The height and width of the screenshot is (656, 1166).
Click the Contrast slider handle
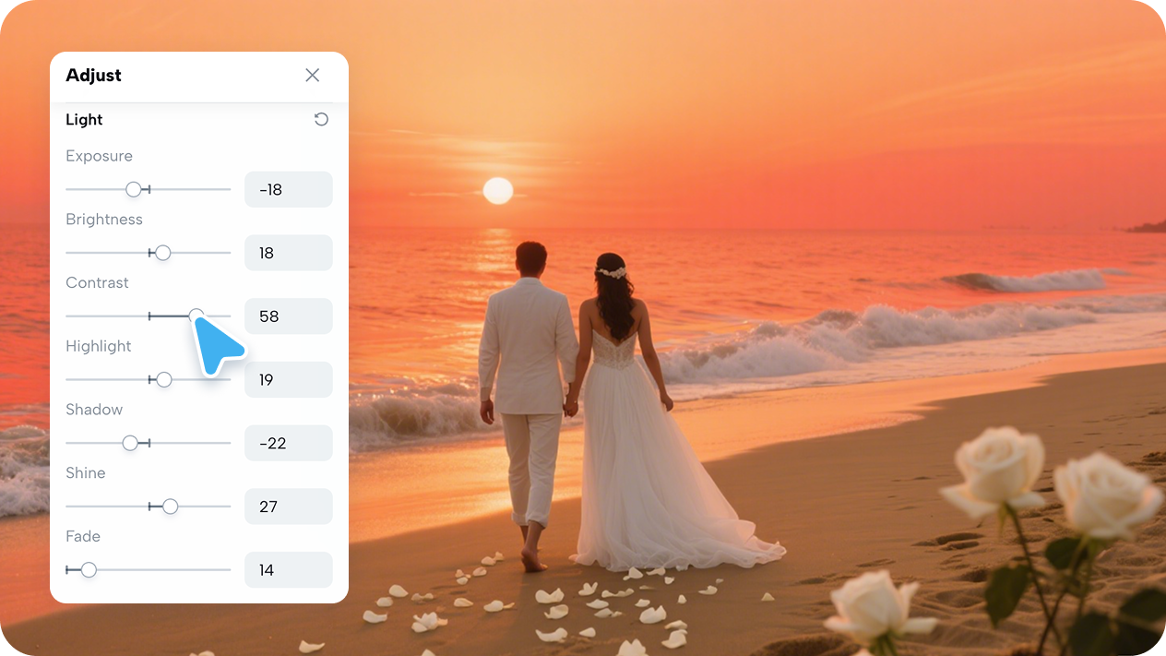coord(196,316)
